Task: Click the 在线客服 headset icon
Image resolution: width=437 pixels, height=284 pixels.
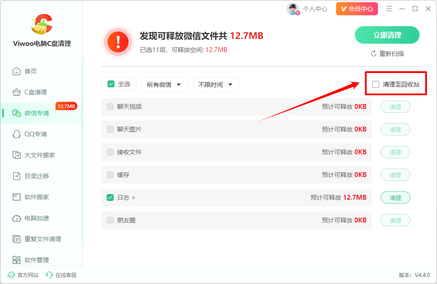Action: point(49,275)
